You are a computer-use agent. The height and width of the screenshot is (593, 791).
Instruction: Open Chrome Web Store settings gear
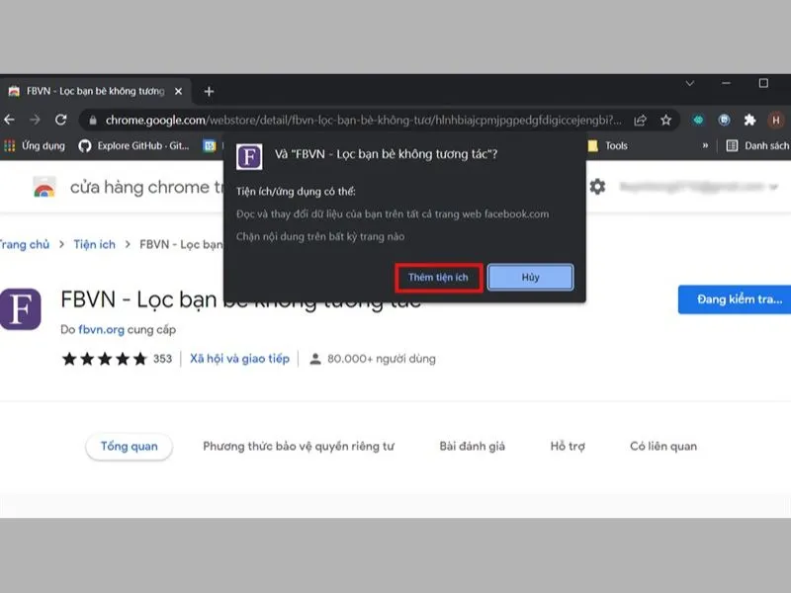click(x=597, y=187)
